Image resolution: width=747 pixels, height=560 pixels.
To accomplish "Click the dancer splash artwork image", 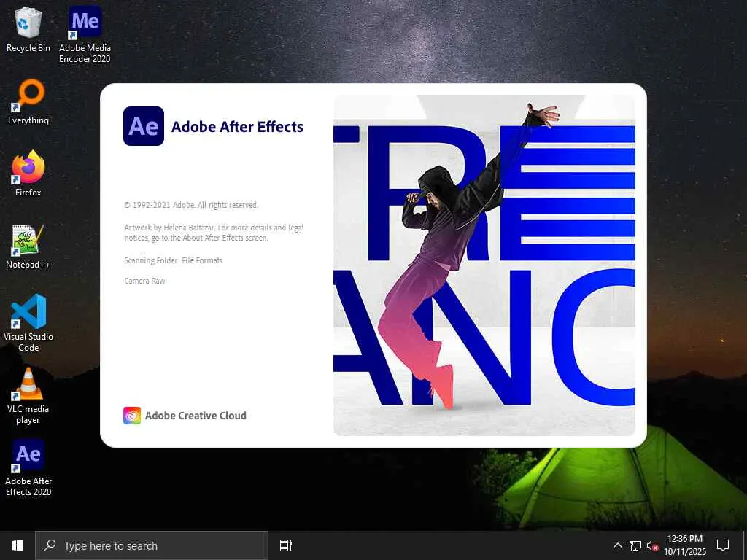I will [x=484, y=265].
